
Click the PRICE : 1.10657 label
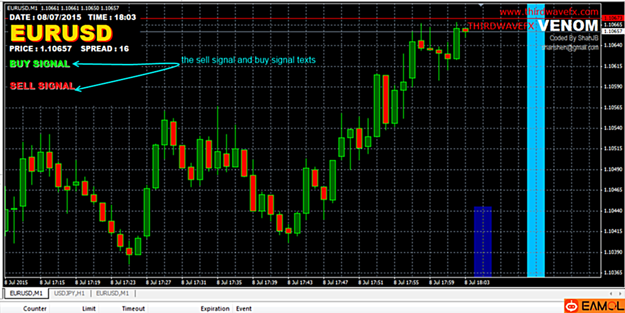point(41,49)
